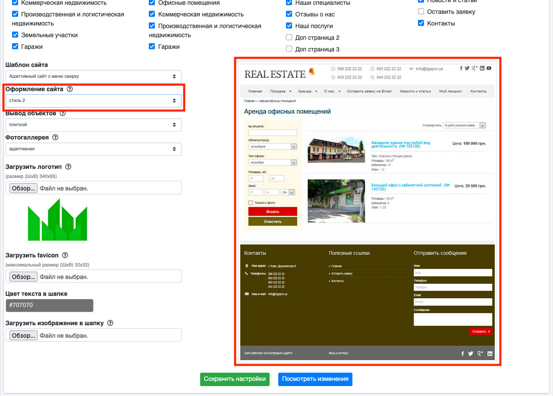The width and height of the screenshot is (553, 396).
Task: Open Вывод объектов dropdown showing плиткой
Action: click(x=93, y=125)
